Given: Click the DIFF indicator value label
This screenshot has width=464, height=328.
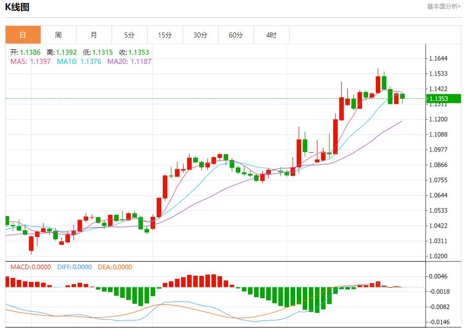Looking at the screenshot, I should 74,267.
